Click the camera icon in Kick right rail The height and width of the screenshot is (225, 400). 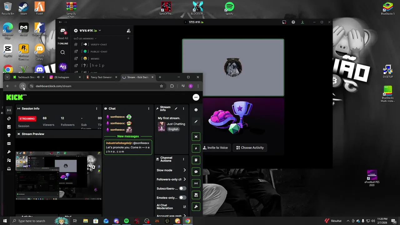coord(196,195)
